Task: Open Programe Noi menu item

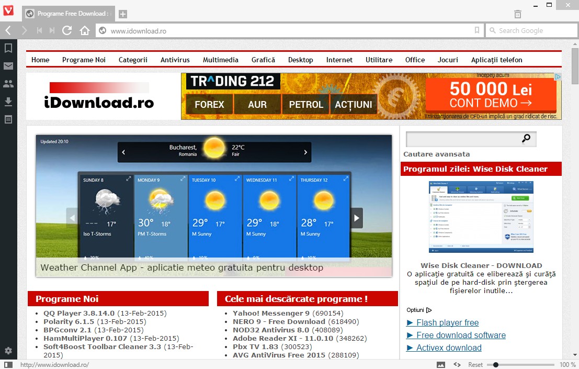Action: point(84,60)
